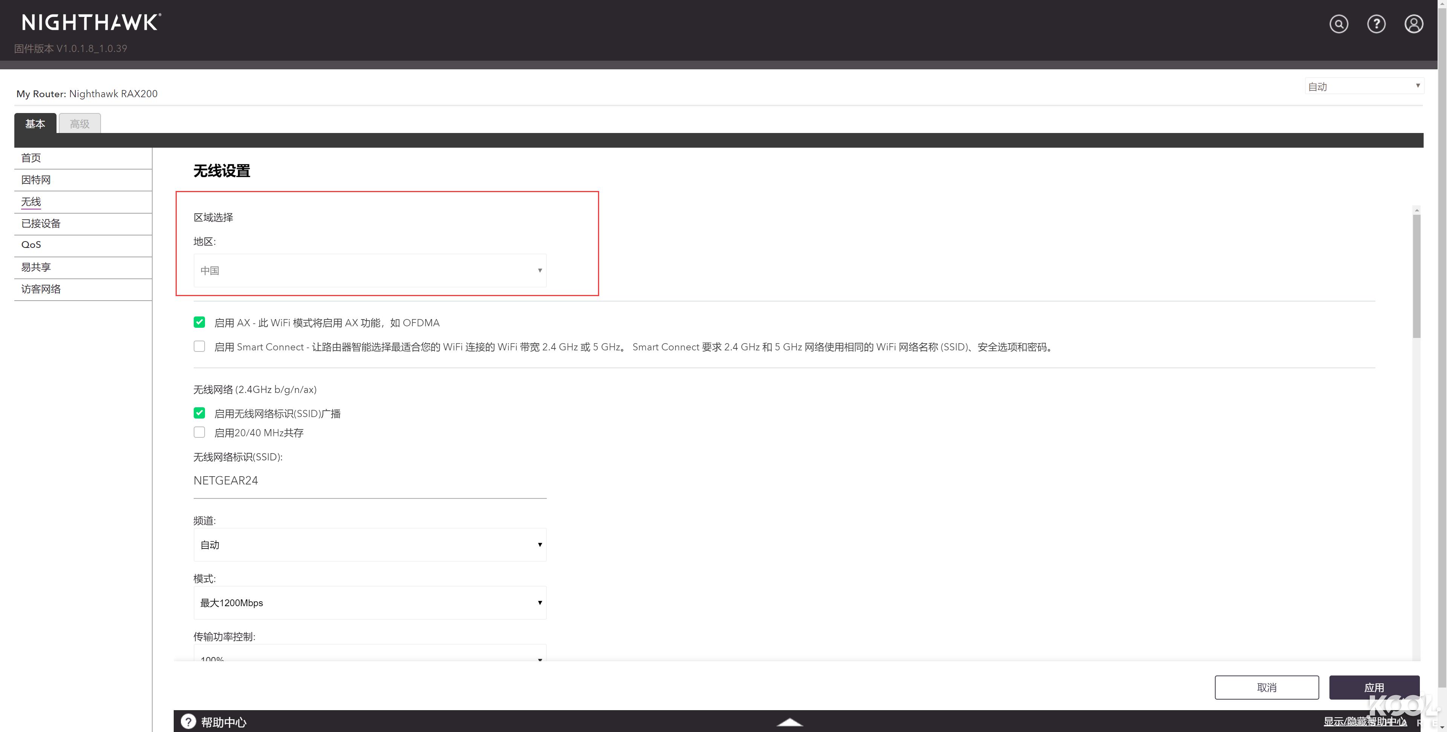Click the SSID field showing NETGEAR24
The image size is (1447, 732).
tap(370, 481)
